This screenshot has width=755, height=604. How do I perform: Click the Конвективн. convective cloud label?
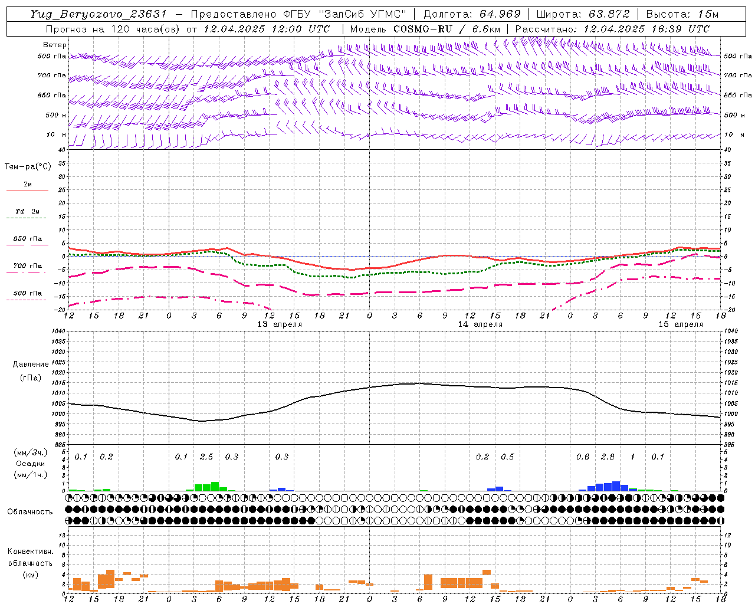30,552
